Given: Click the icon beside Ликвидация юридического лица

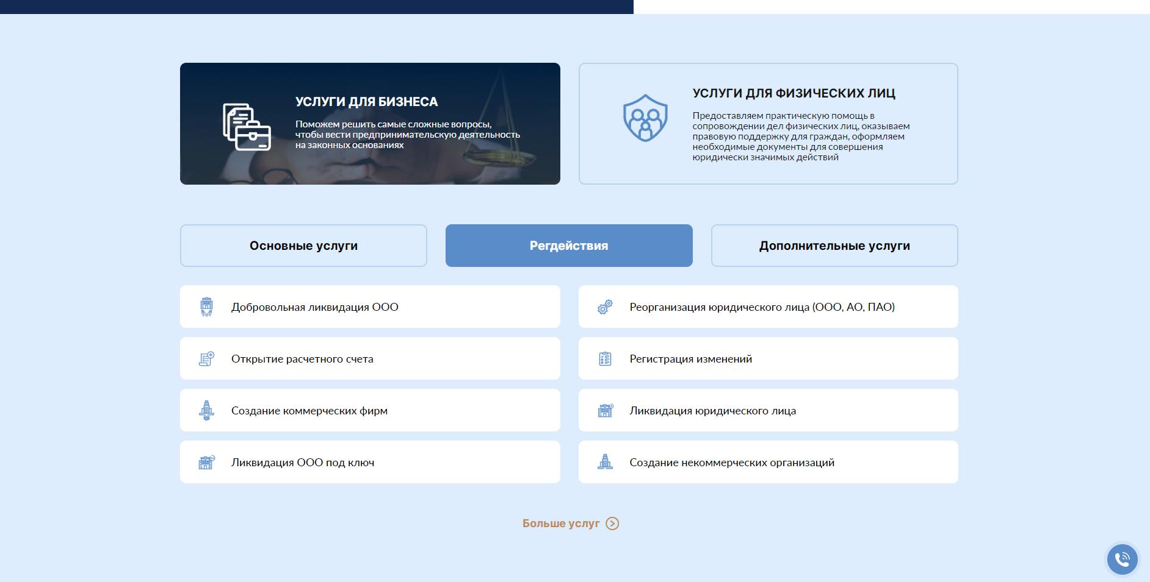Looking at the screenshot, I should [605, 410].
